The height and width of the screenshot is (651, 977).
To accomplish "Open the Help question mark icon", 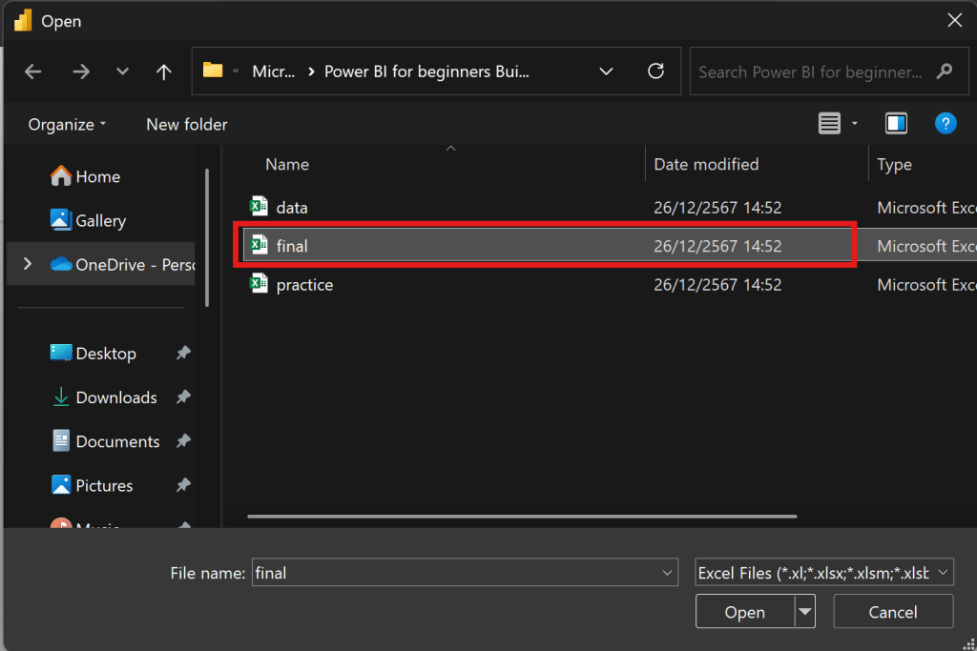I will coord(945,124).
